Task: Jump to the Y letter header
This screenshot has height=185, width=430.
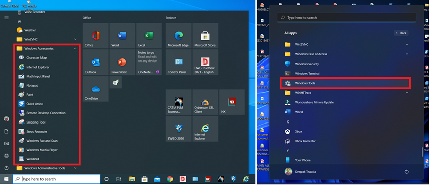Action: pos(288,151)
